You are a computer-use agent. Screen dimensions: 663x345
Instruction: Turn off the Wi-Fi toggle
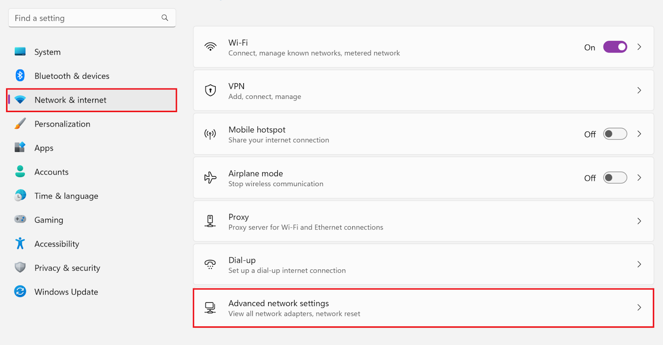coord(615,47)
